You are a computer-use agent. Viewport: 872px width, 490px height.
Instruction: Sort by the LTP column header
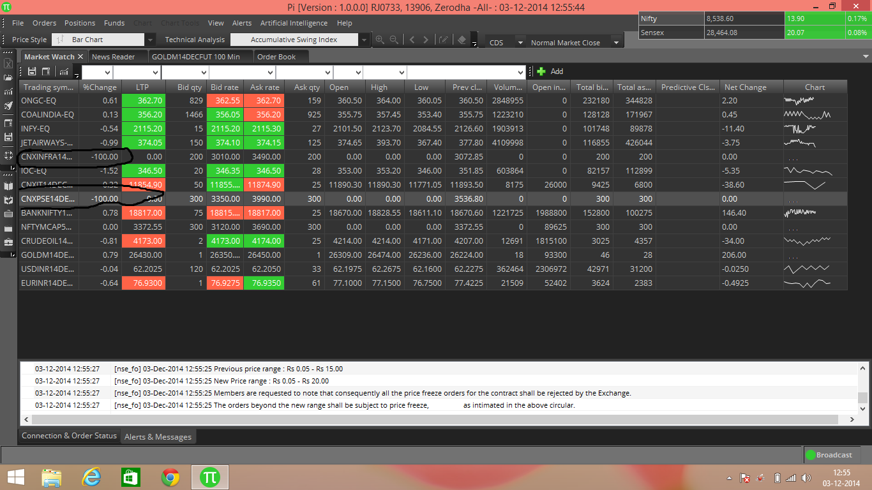[144, 87]
